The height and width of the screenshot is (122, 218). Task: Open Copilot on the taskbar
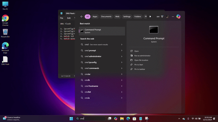tap(116, 118)
